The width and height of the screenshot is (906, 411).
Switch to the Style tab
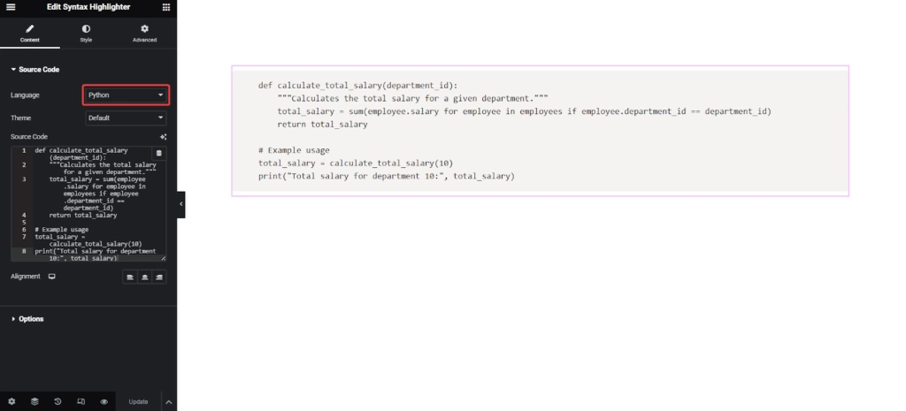coord(86,33)
